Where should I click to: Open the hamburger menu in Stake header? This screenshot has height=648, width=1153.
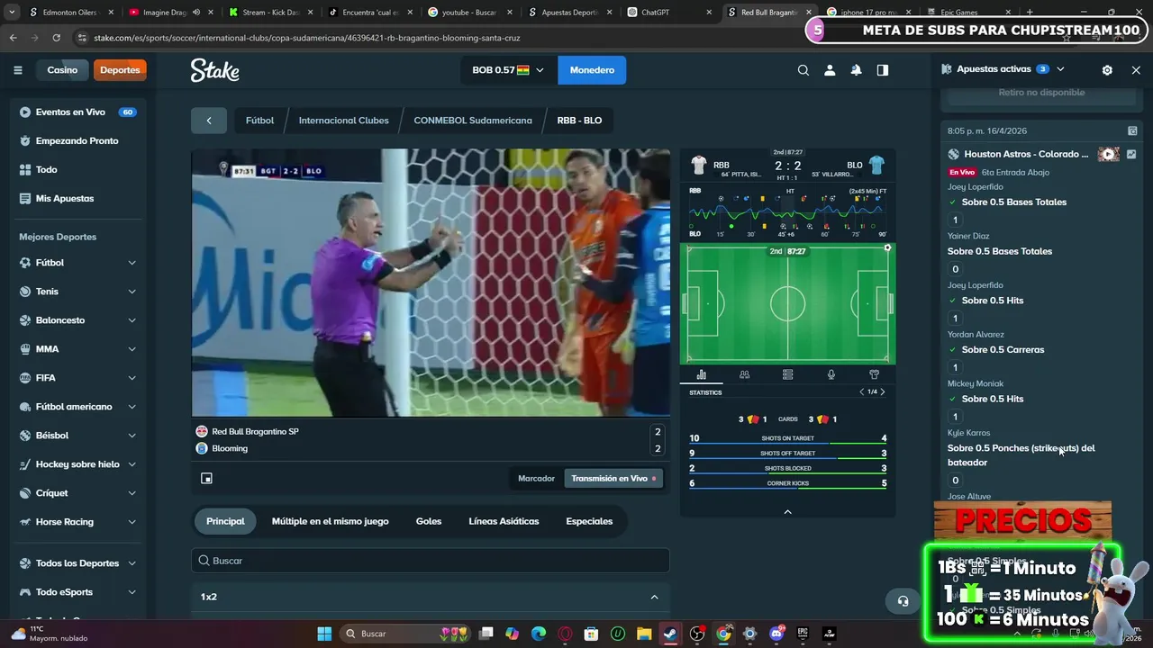point(17,70)
